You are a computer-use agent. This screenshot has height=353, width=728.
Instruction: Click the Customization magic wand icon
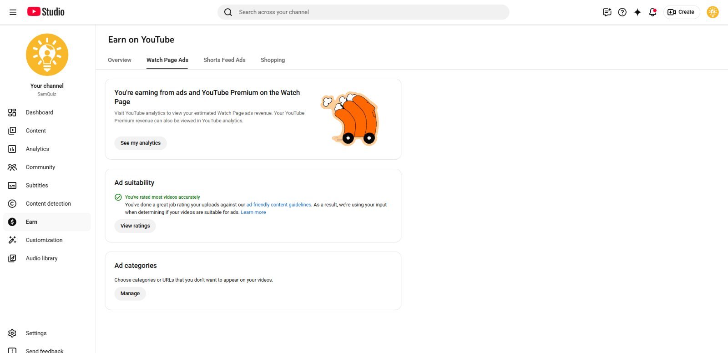[12, 240]
